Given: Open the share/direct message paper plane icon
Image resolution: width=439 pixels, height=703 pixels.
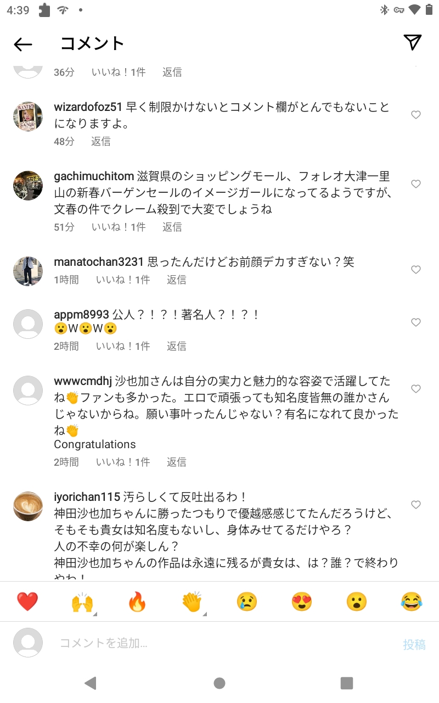Looking at the screenshot, I should point(412,43).
